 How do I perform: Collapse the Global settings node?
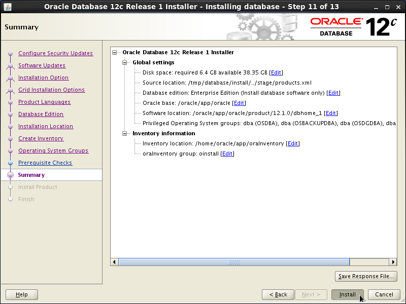click(x=124, y=62)
